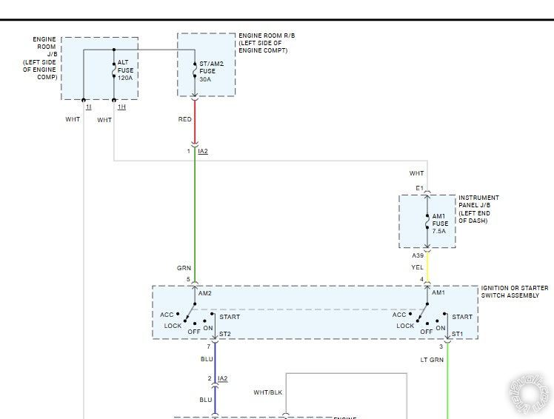
Task: Select the AM1 FUSE 7.5A label
Action: [440, 224]
